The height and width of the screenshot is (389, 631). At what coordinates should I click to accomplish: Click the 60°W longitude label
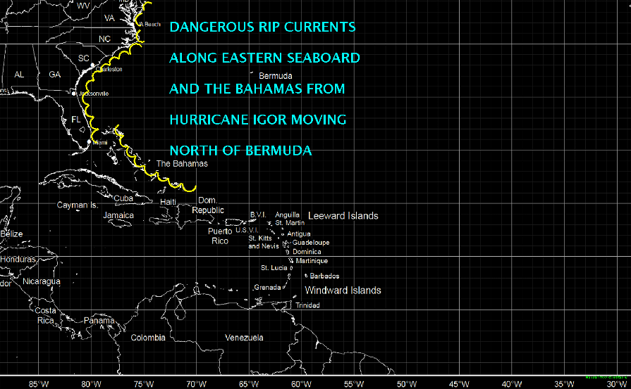(302, 384)
